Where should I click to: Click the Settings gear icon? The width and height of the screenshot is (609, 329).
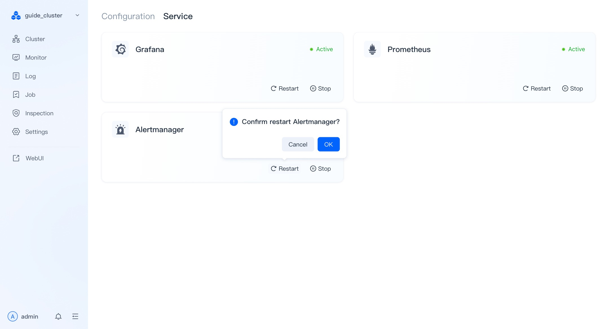(x=16, y=132)
